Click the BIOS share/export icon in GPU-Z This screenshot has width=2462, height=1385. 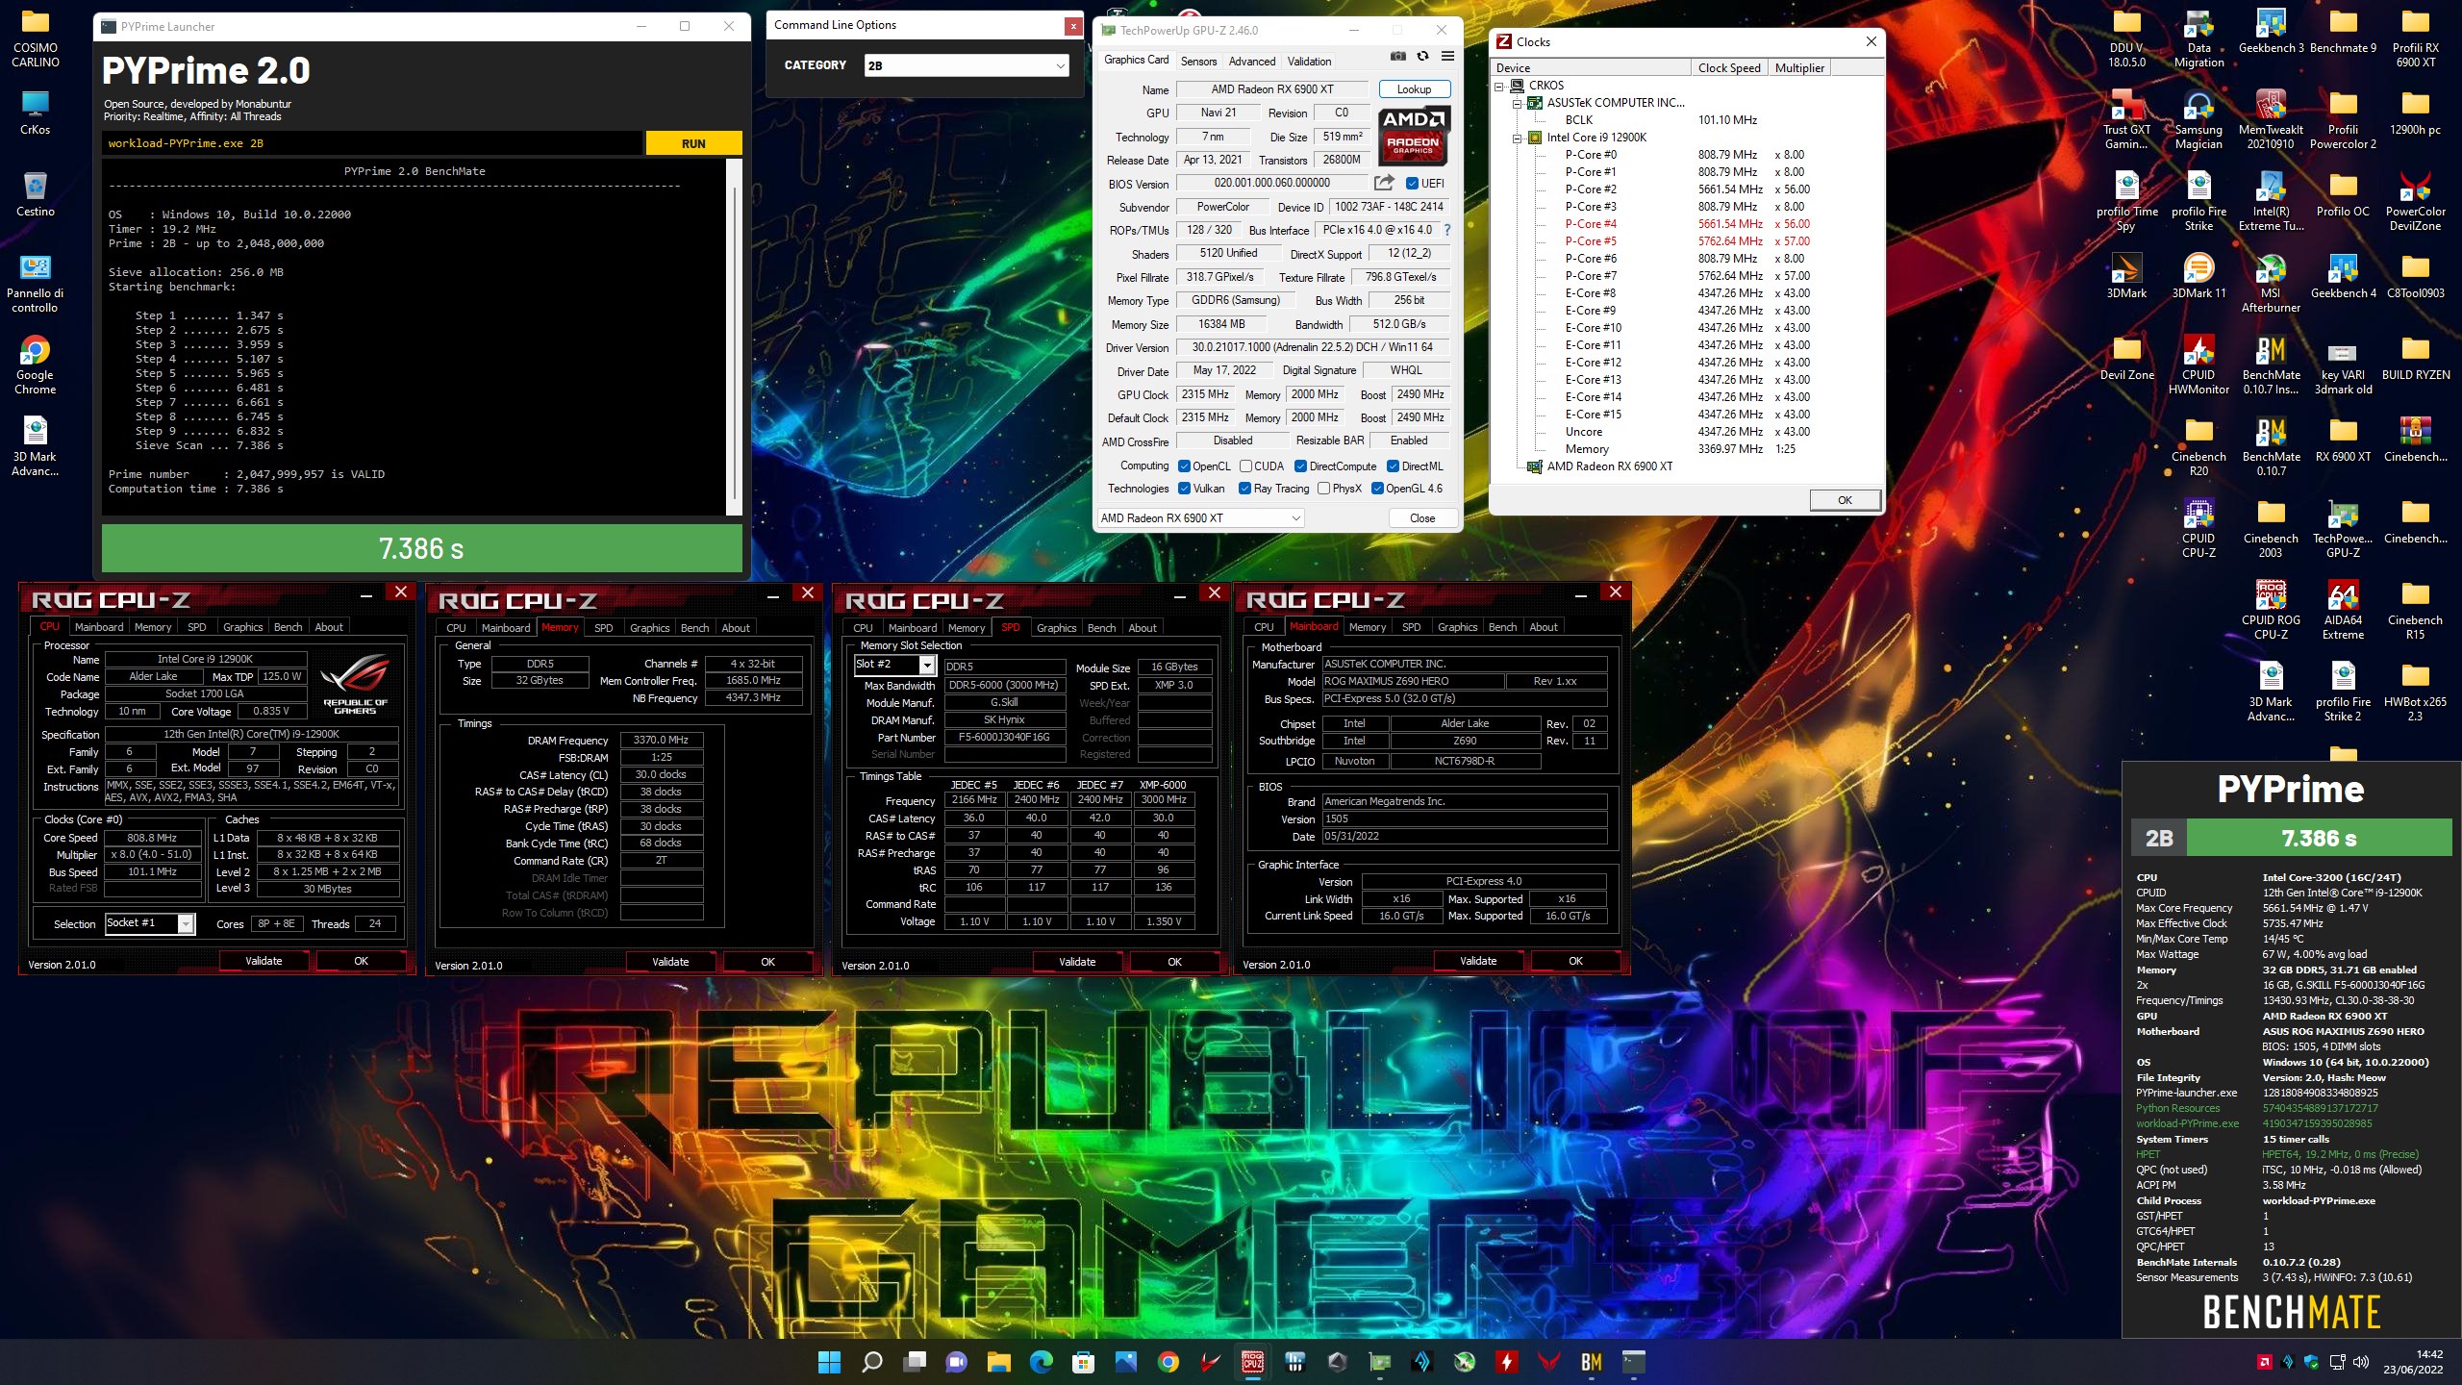coord(1384,183)
